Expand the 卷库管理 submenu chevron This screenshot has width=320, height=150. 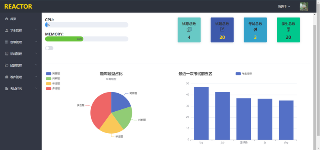36,77
